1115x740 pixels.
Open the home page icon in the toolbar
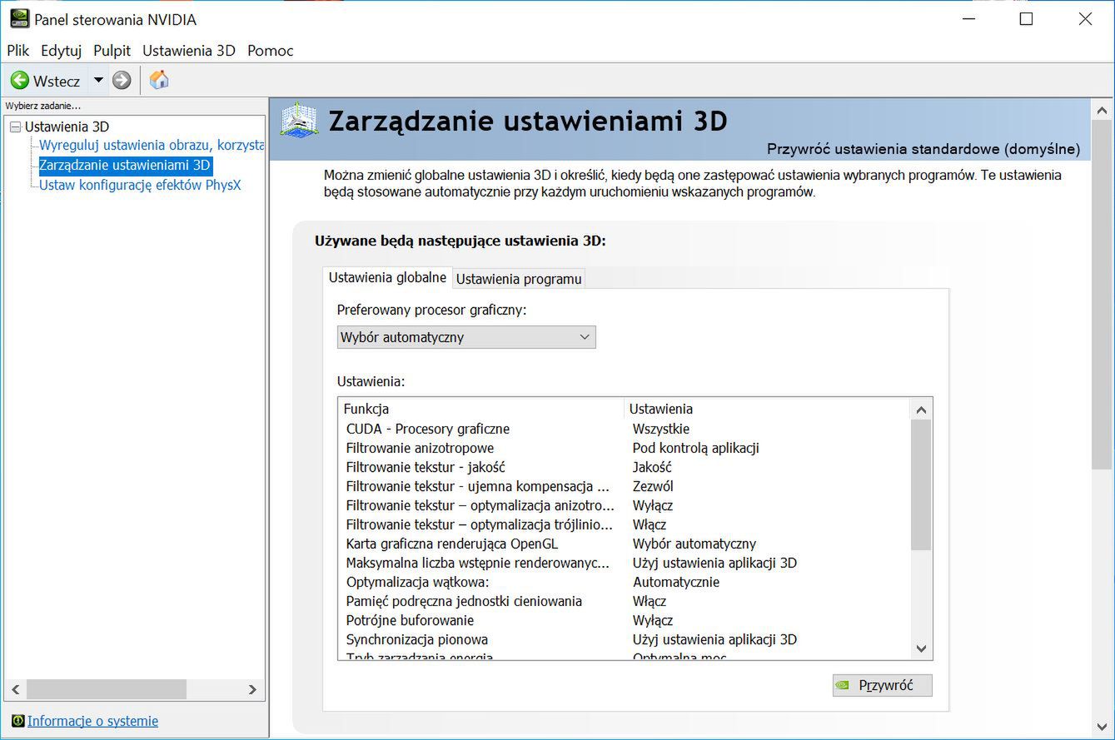point(159,80)
